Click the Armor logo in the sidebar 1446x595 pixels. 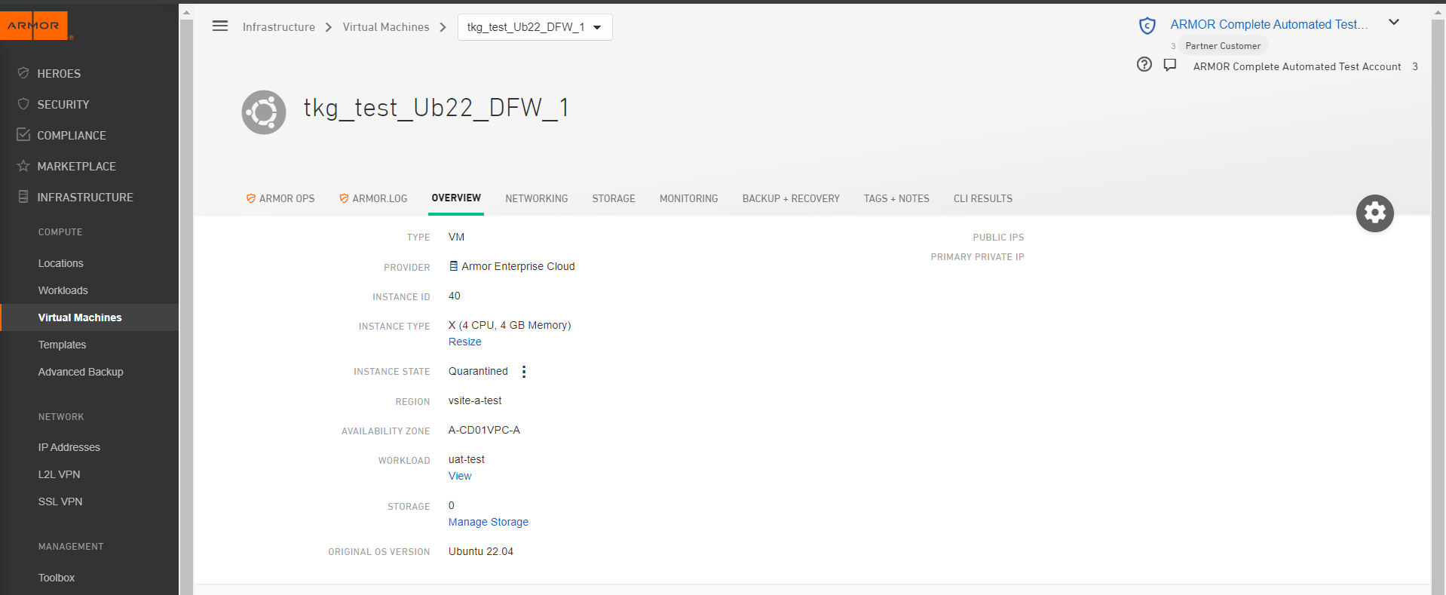(34, 26)
